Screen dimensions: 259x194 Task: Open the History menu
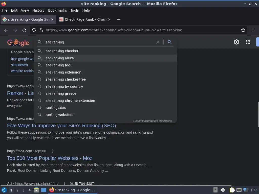point(38,10)
